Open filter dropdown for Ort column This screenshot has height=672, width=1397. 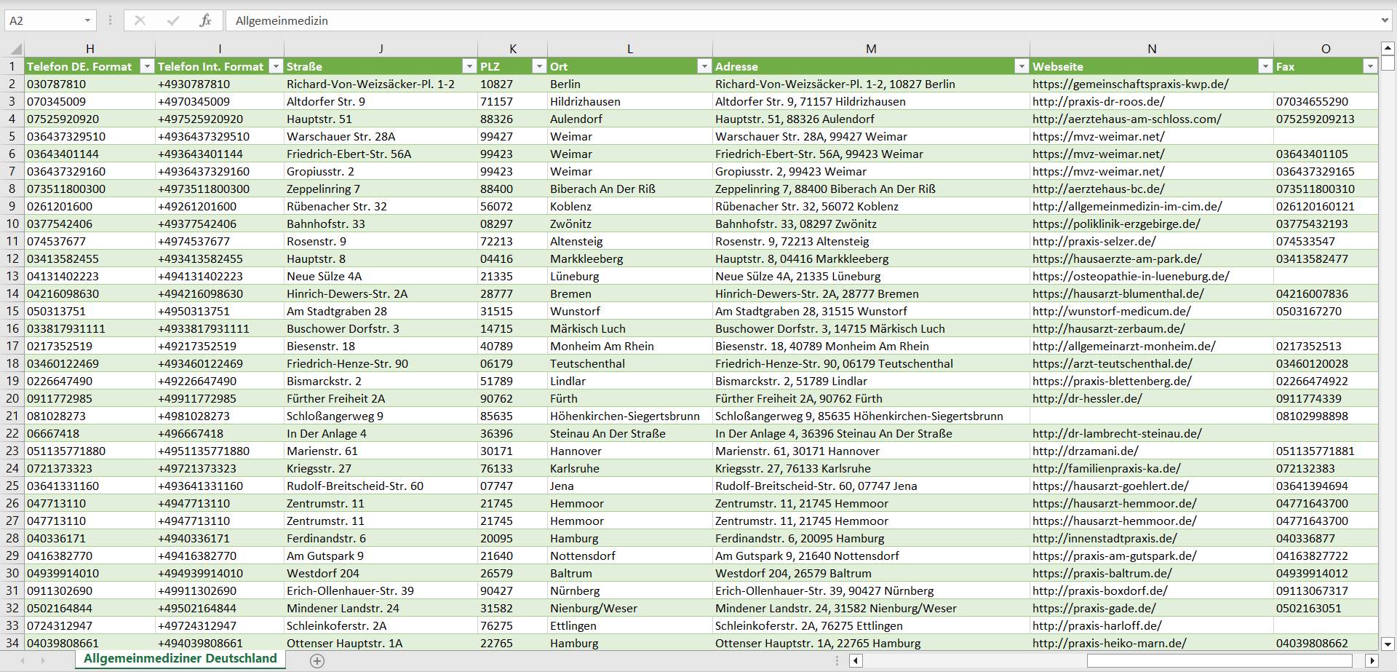[704, 66]
